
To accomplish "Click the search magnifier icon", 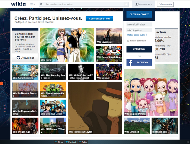I will pos(41,4).
